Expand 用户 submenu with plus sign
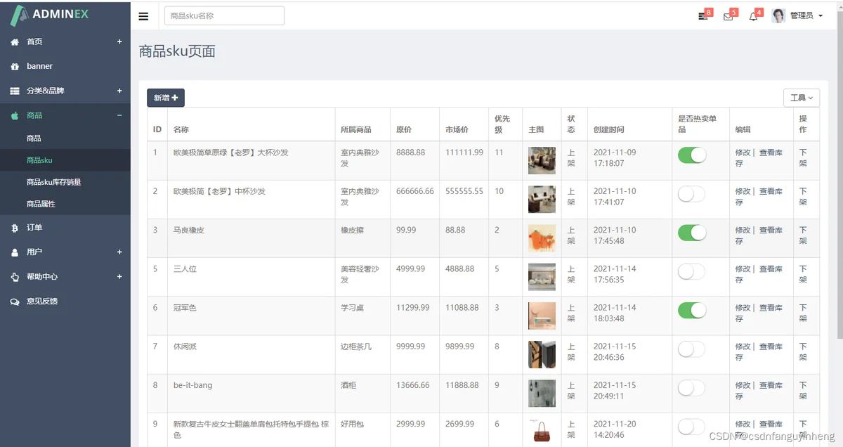This screenshot has height=447, width=843. tap(119, 252)
